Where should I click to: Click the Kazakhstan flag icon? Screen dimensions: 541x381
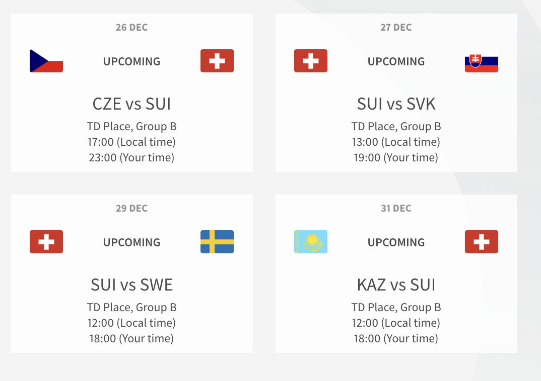[x=311, y=242]
